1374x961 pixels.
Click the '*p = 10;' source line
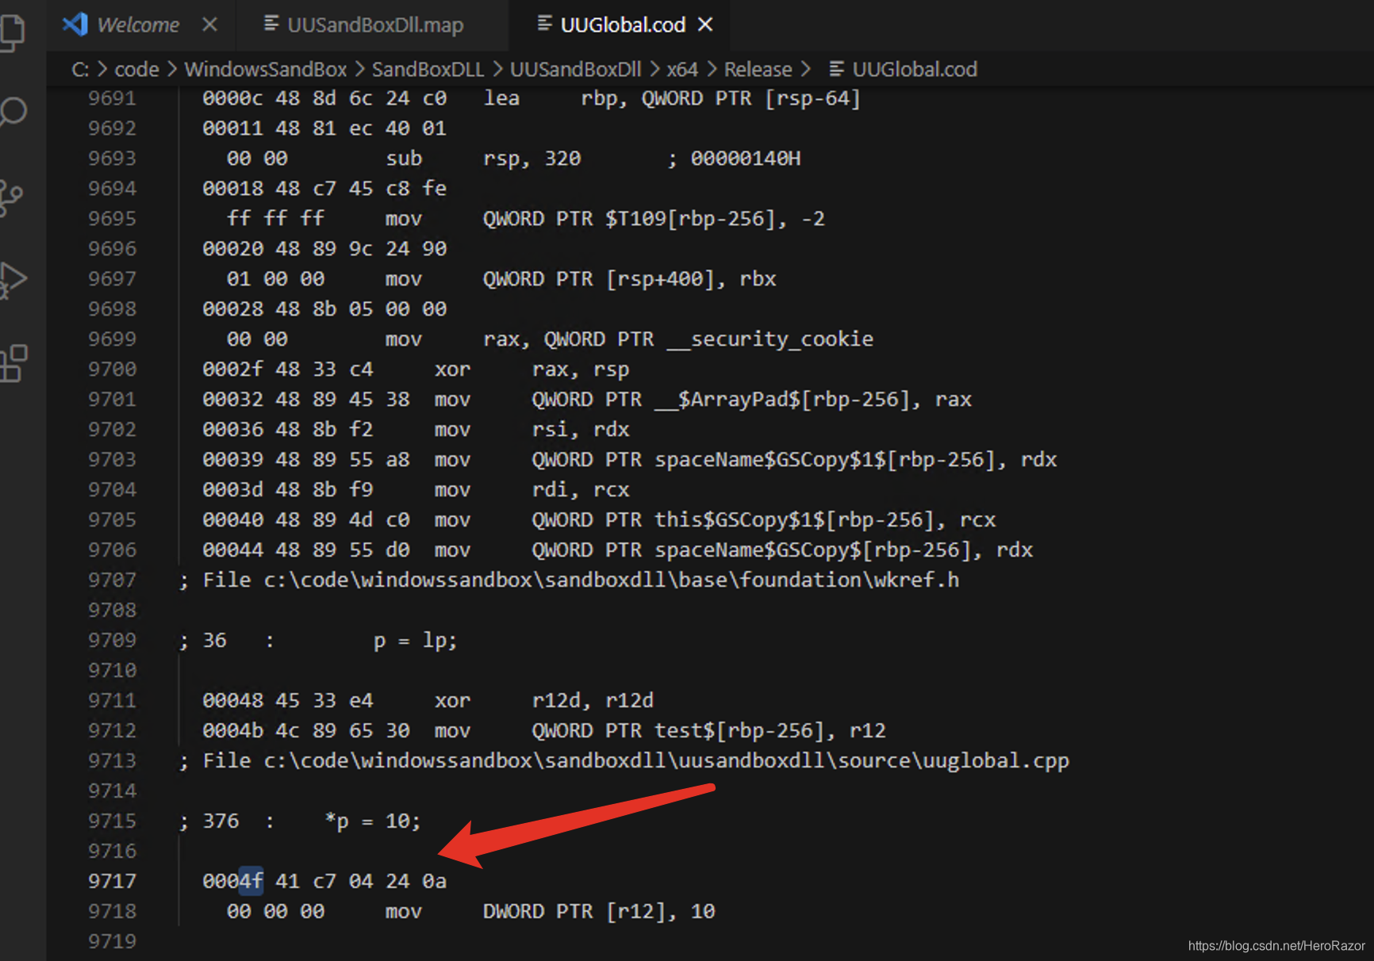click(373, 821)
